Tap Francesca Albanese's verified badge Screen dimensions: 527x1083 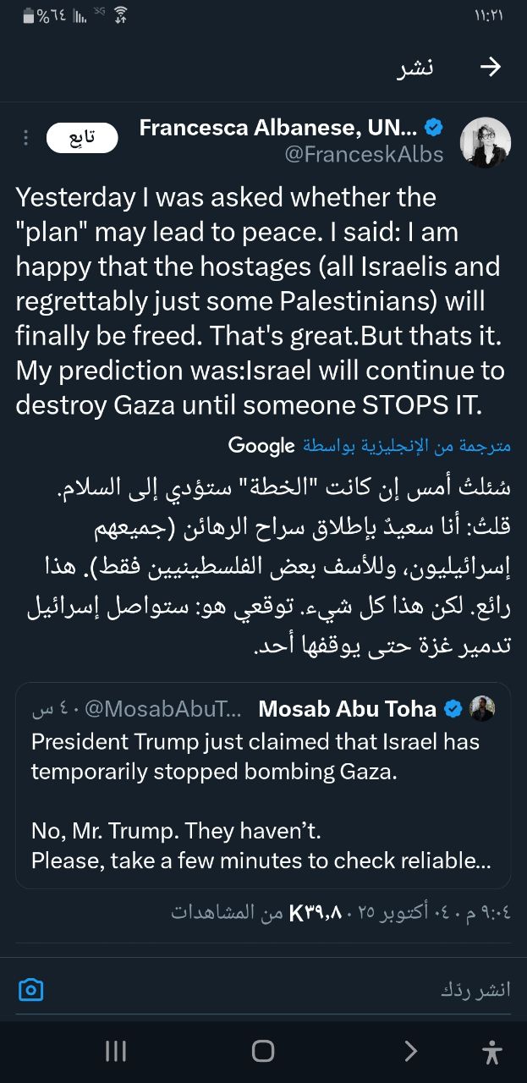pos(433,129)
